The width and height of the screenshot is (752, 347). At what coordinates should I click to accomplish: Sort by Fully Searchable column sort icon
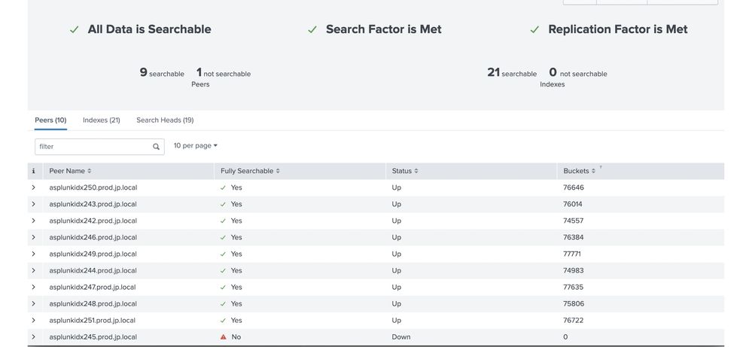point(278,172)
